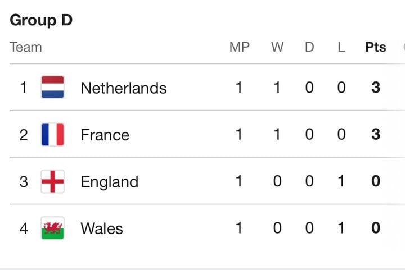Click Netherlands points value 3

coord(376,88)
